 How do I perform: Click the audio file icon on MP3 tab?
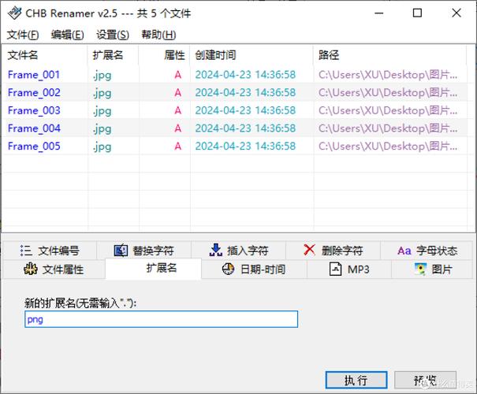(335, 269)
